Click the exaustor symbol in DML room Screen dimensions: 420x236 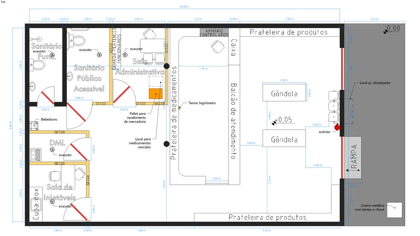pos(52,149)
